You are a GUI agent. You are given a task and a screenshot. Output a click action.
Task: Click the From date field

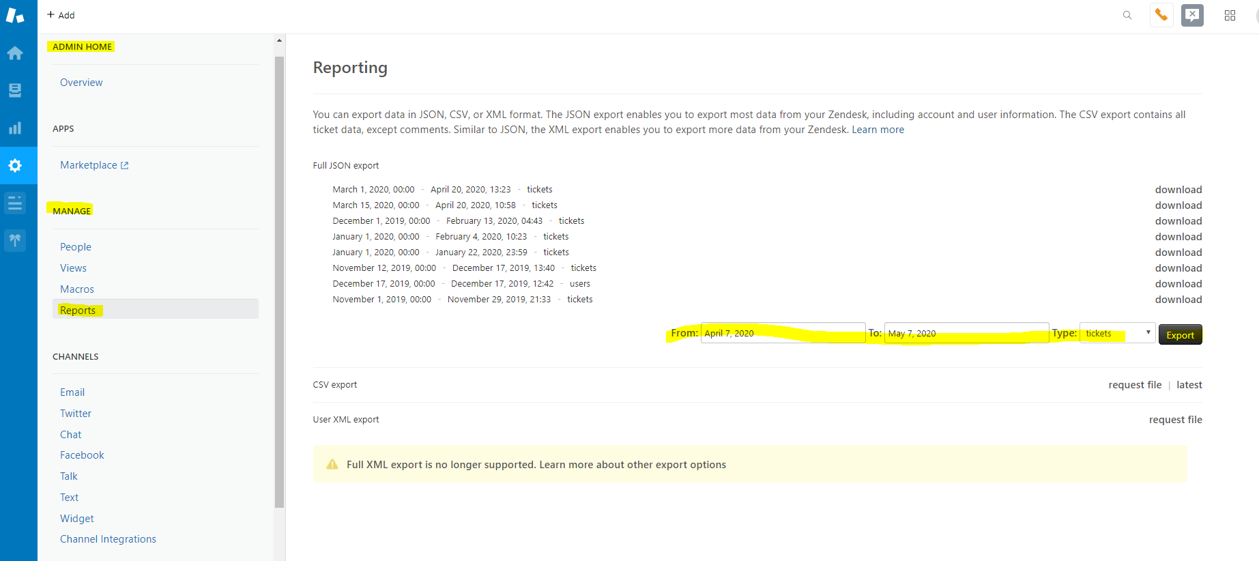click(782, 333)
